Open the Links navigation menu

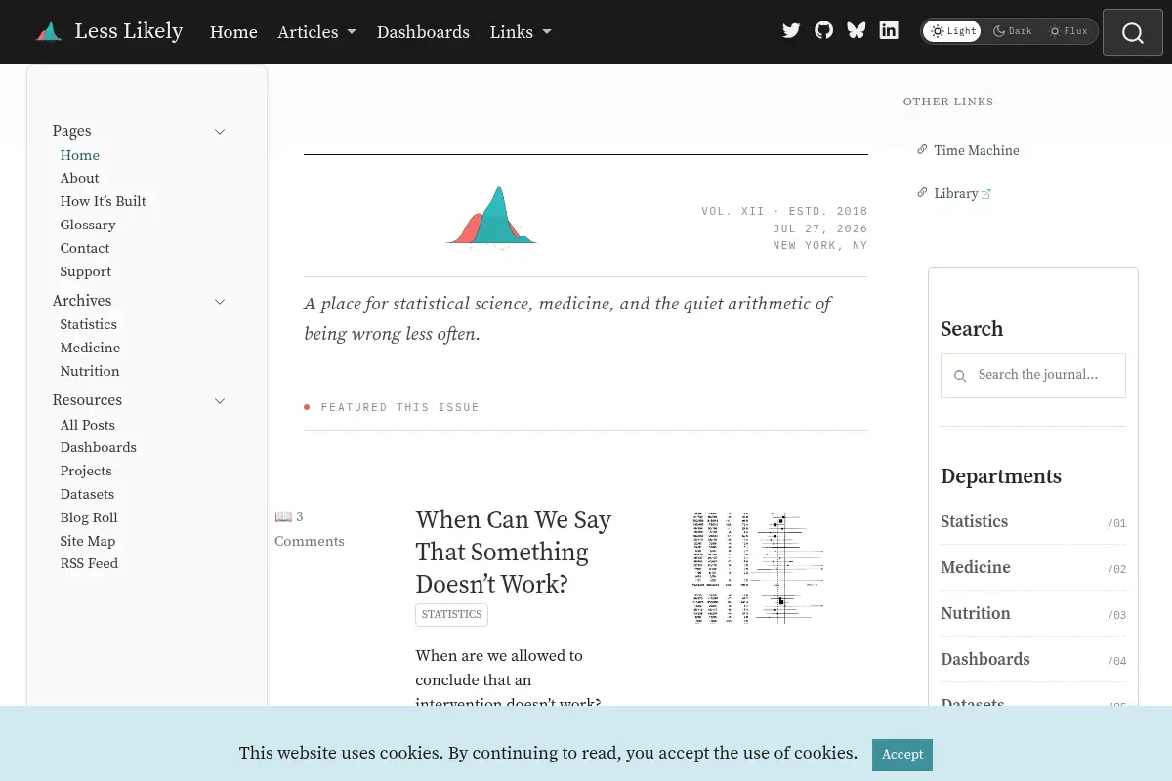pos(521,32)
